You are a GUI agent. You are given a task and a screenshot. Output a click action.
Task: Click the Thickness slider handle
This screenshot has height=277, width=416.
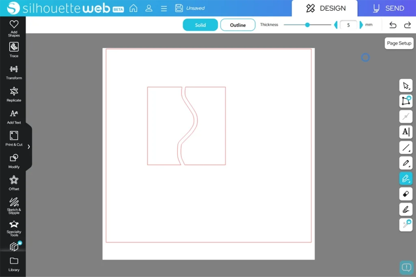pos(308,25)
